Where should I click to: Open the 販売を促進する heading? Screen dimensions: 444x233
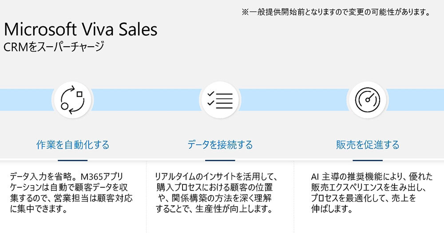point(368,145)
